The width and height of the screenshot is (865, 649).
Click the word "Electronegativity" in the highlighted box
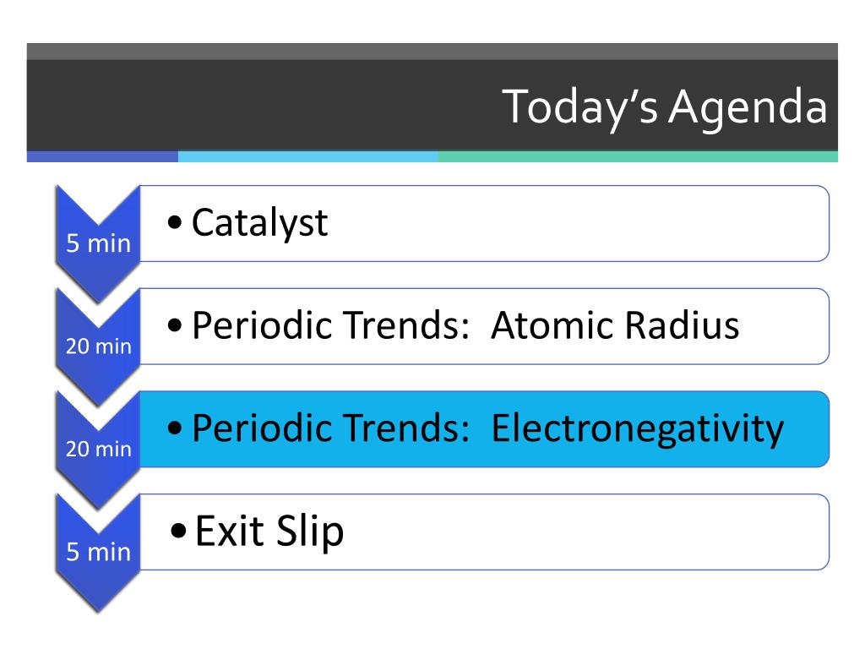pyautogui.click(x=637, y=429)
